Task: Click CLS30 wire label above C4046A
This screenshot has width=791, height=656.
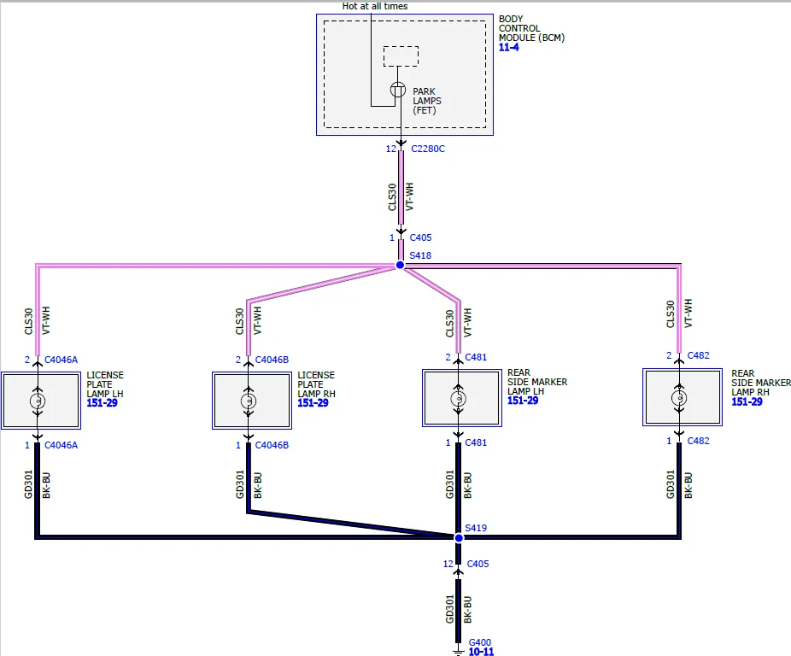Action: (x=28, y=321)
